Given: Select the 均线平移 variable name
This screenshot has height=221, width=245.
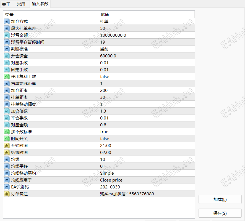Looking at the screenshot, I should 19,166.
